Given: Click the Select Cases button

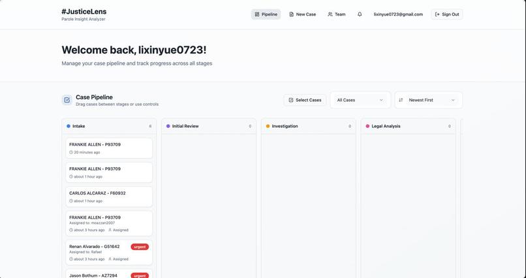Looking at the screenshot, I should coord(305,100).
